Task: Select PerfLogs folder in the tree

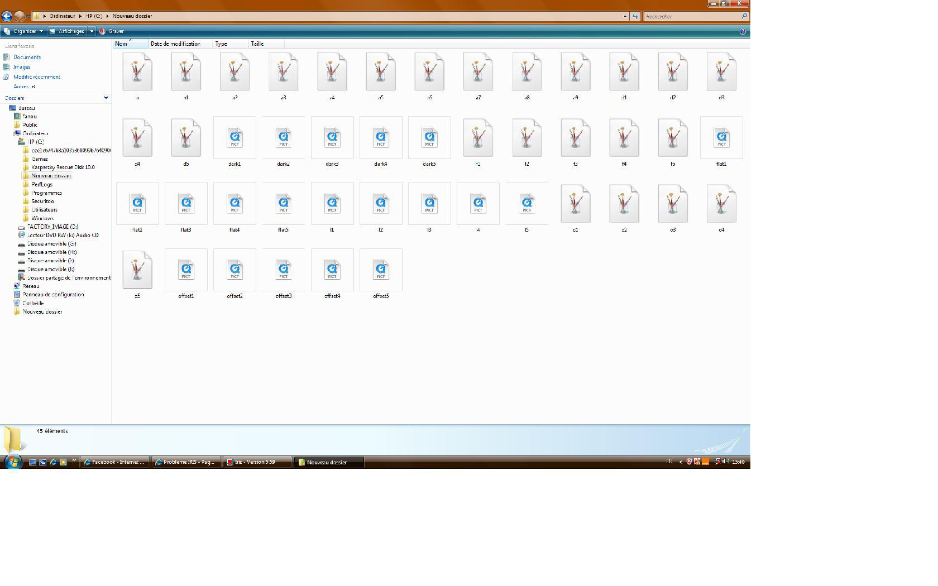Action: coord(42,184)
